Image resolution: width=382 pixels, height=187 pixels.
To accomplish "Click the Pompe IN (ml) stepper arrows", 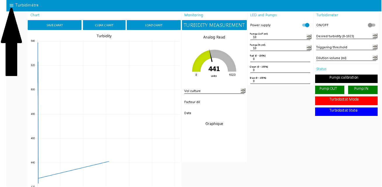I will point(309,48).
